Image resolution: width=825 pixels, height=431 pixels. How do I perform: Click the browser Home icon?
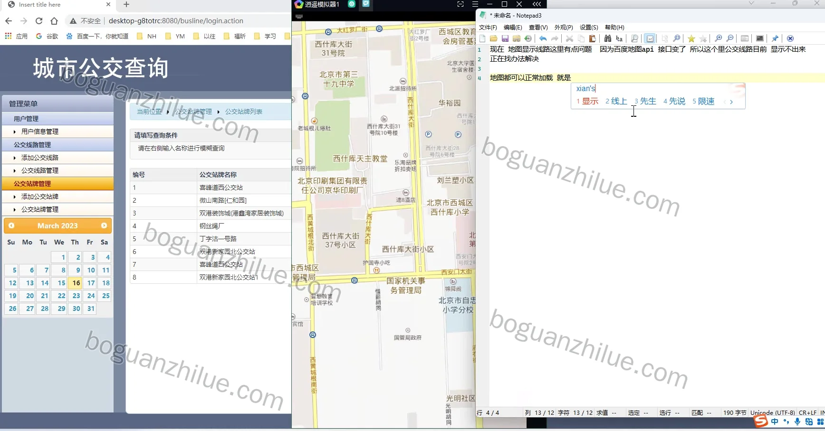(54, 21)
